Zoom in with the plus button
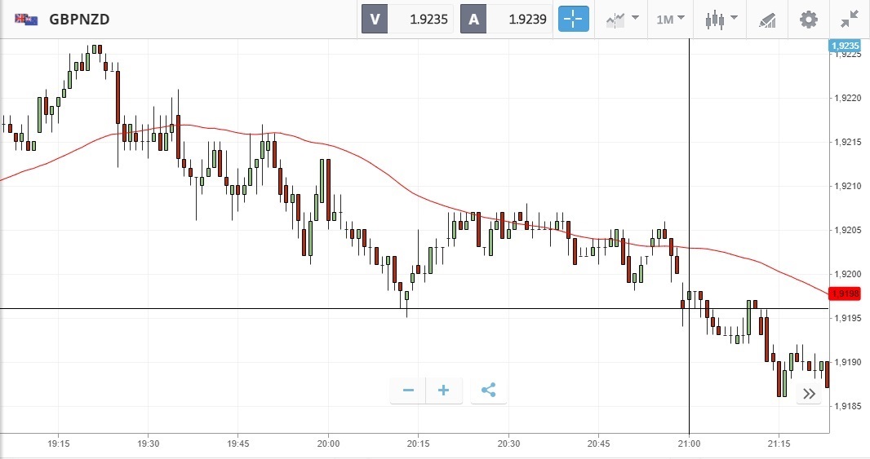This screenshot has width=870, height=459. point(444,391)
